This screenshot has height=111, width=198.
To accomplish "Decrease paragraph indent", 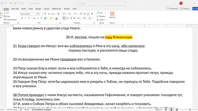I will coord(81,14).
